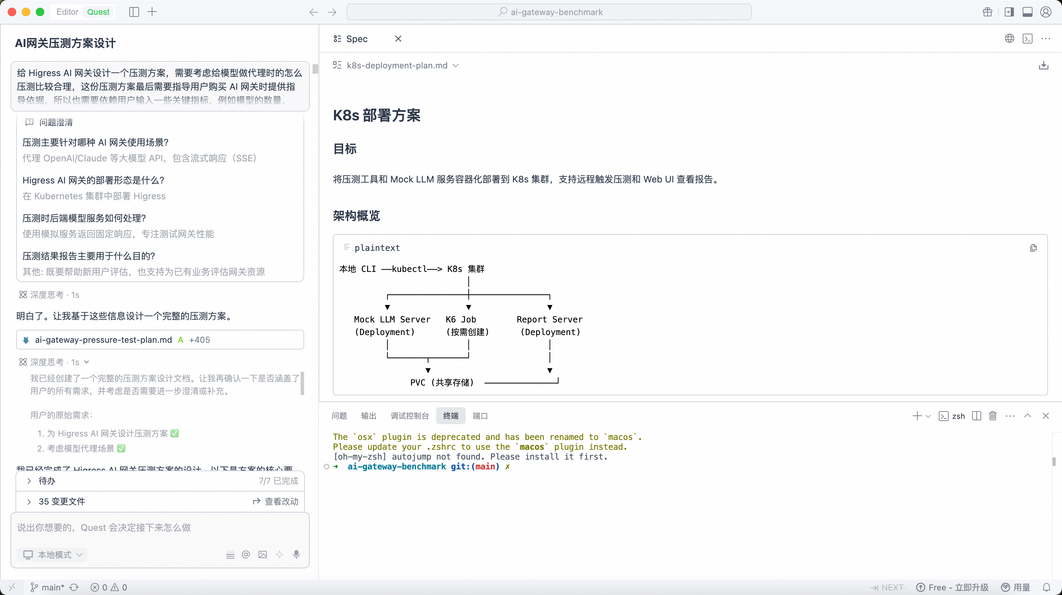Download the k8s-deployment-plan.md spec
This screenshot has width=1062, height=595.
1043,66
